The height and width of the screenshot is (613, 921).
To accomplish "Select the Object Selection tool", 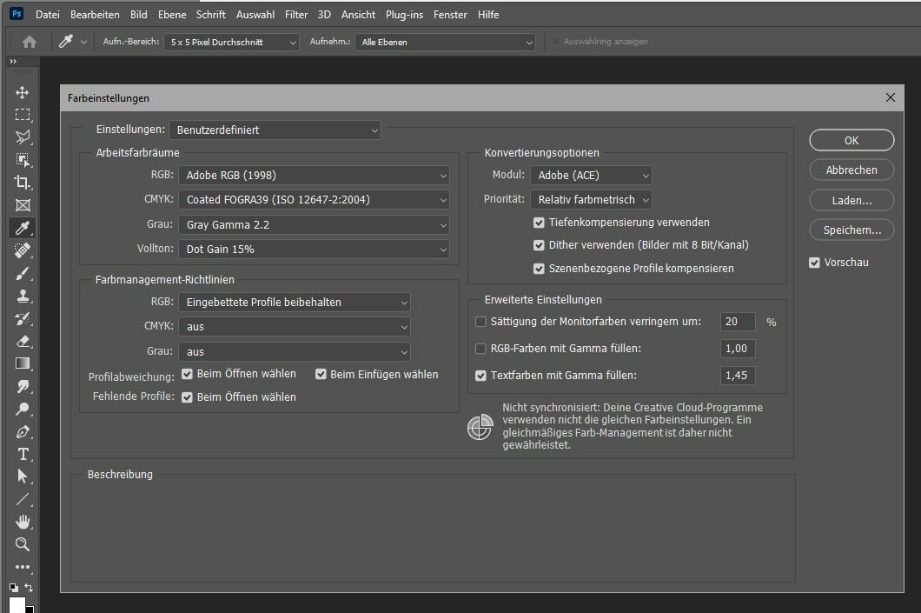I will 23,160.
